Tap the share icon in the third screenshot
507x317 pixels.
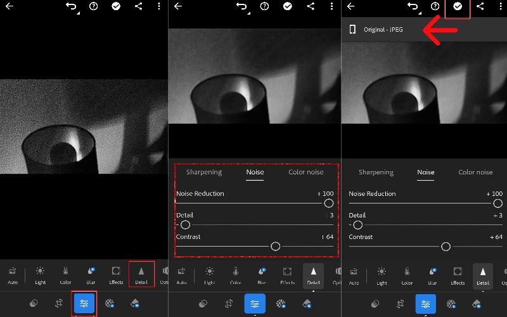tap(480, 6)
